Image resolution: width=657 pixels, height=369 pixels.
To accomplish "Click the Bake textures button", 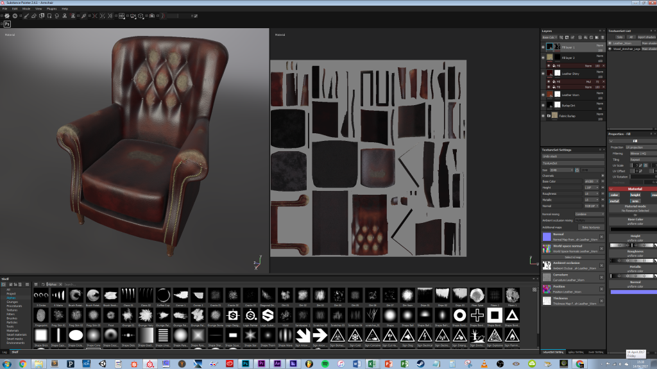I will [x=592, y=227].
